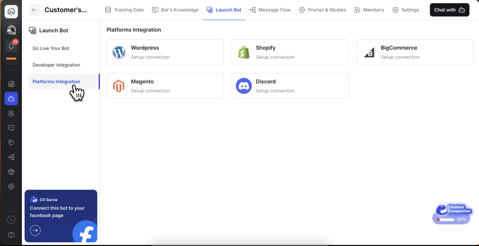Image resolution: width=479 pixels, height=246 pixels.
Task: Open the user avatar profile
Action: click(x=11, y=30)
